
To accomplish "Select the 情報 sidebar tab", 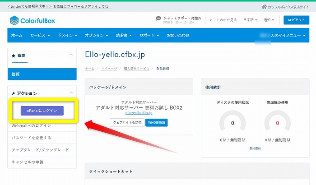I will pyautogui.click(x=15, y=74).
